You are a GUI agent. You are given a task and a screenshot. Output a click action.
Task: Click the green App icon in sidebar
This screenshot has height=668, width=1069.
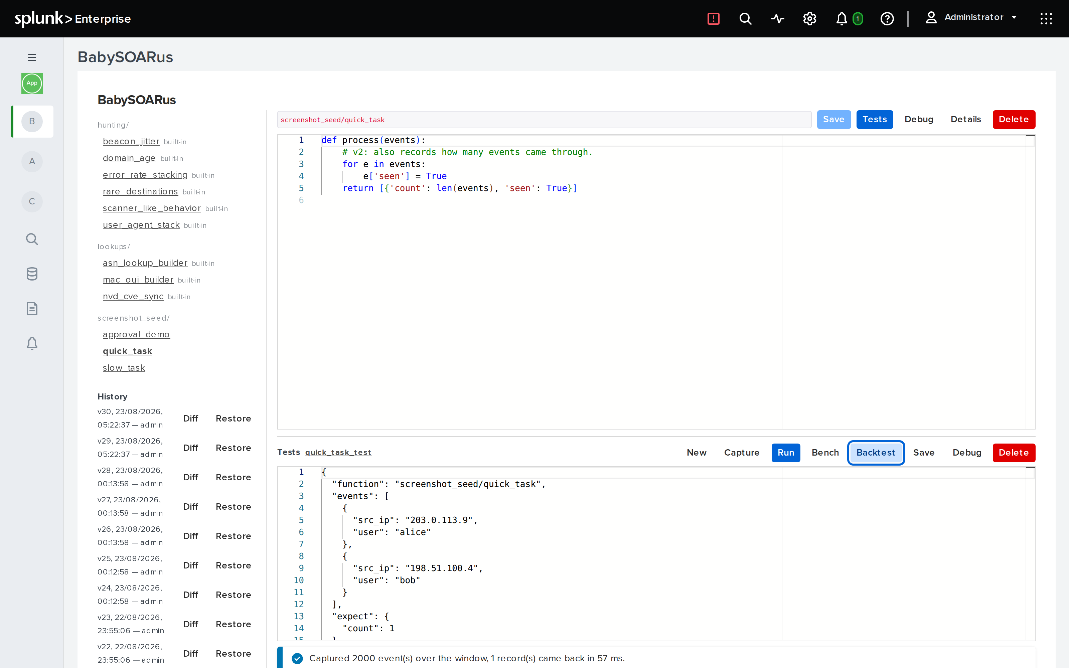click(x=32, y=83)
